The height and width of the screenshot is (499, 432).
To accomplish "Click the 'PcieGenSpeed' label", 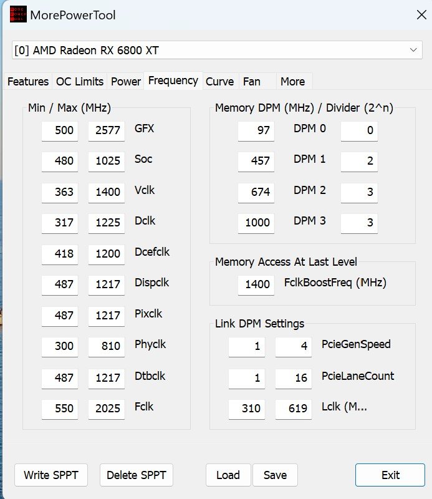I will tap(356, 344).
